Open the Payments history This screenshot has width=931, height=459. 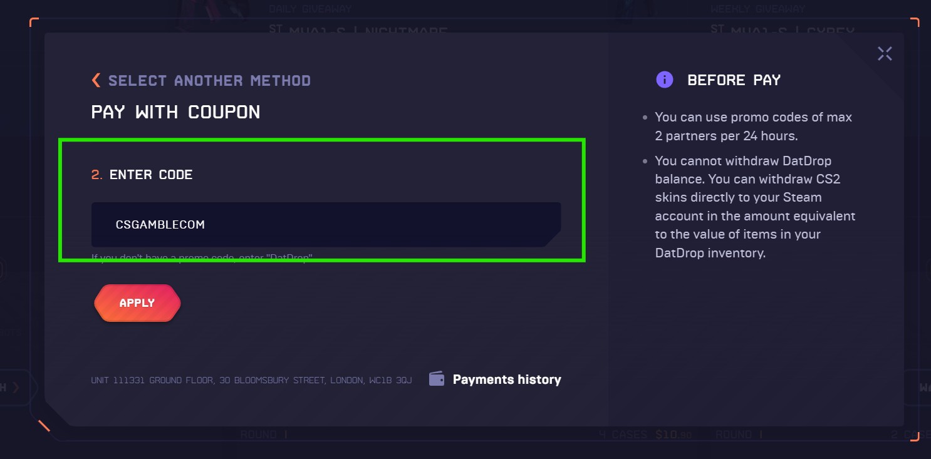[506, 379]
